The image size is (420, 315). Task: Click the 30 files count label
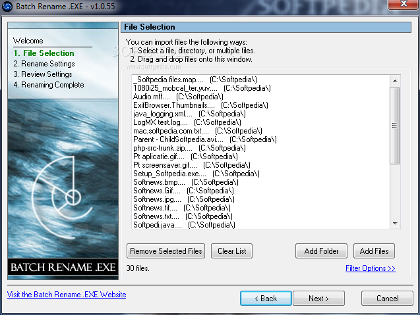tap(138, 268)
